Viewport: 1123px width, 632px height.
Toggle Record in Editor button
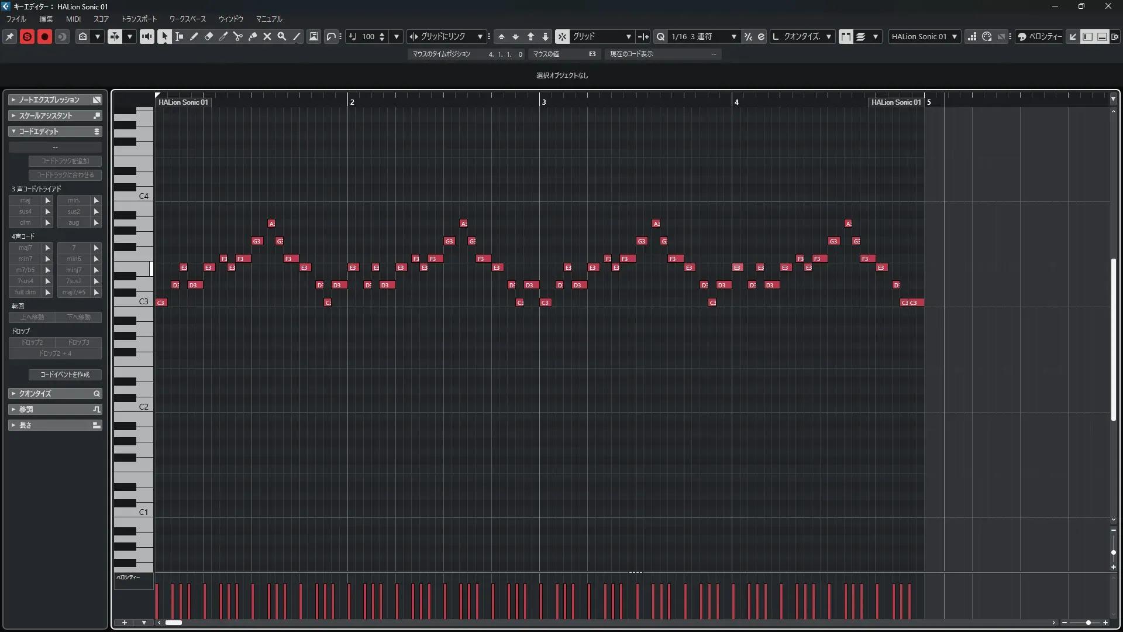point(44,36)
